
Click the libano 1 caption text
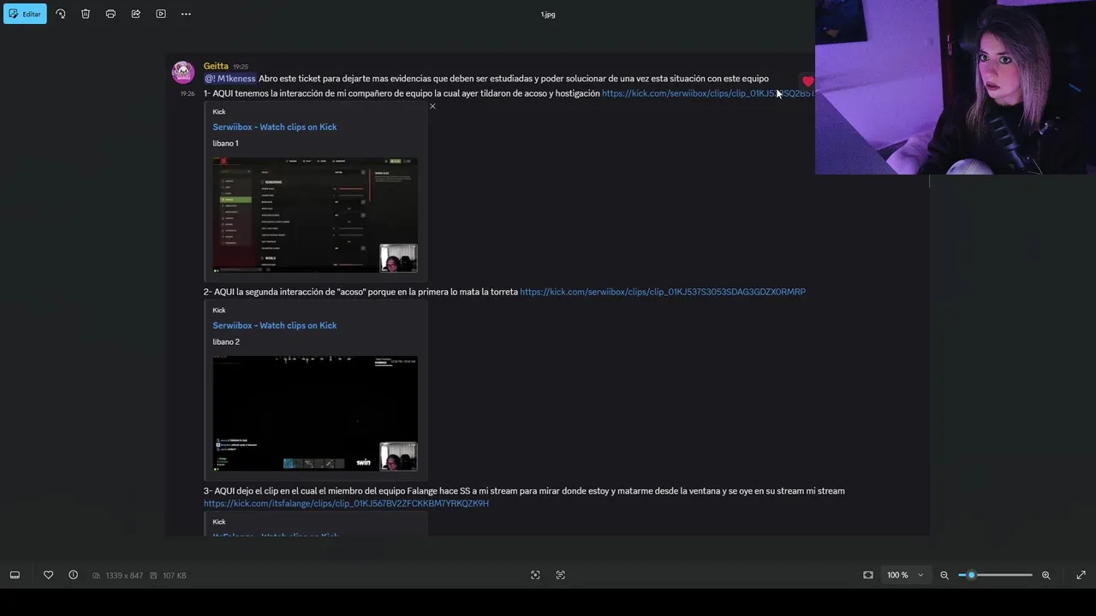(x=225, y=143)
